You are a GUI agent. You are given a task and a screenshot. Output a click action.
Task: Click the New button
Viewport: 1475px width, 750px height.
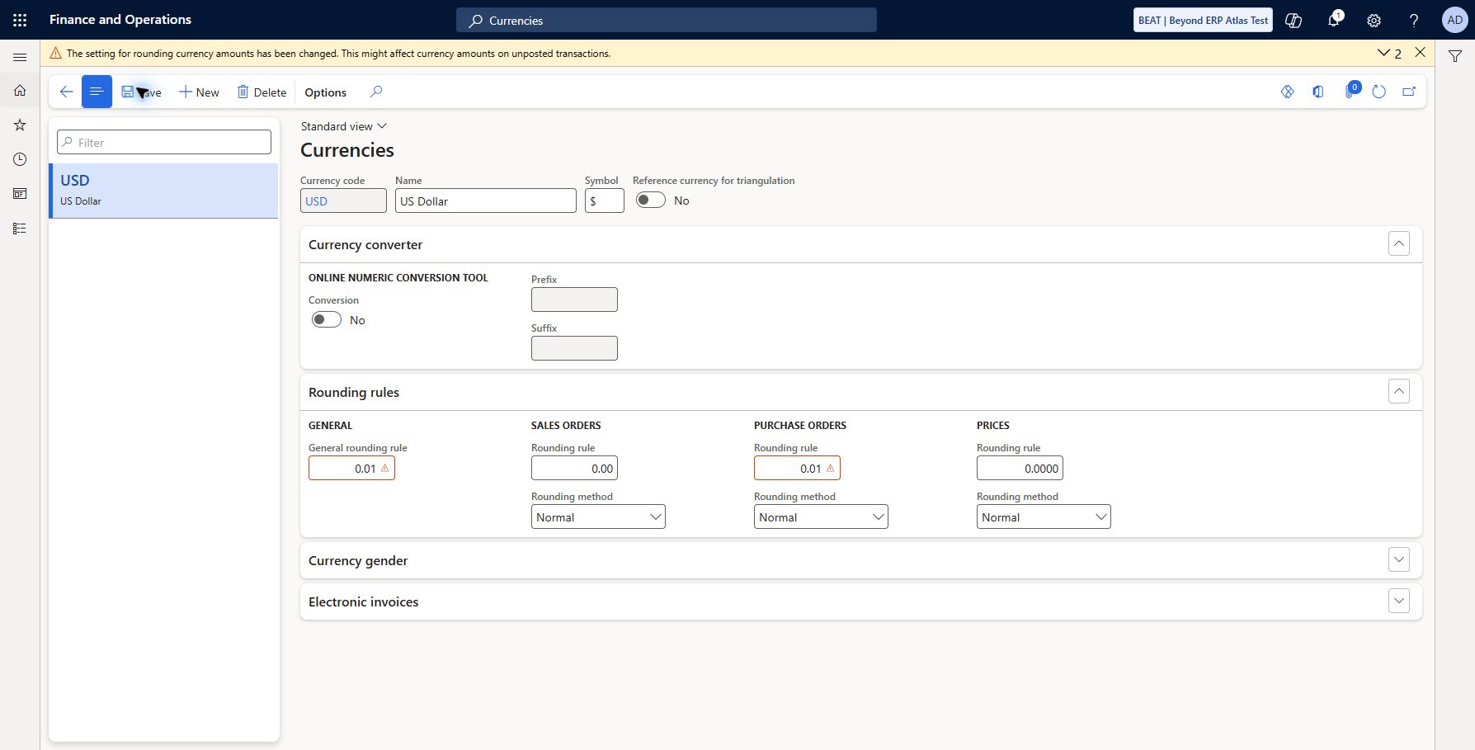click(x=199, y=92)
